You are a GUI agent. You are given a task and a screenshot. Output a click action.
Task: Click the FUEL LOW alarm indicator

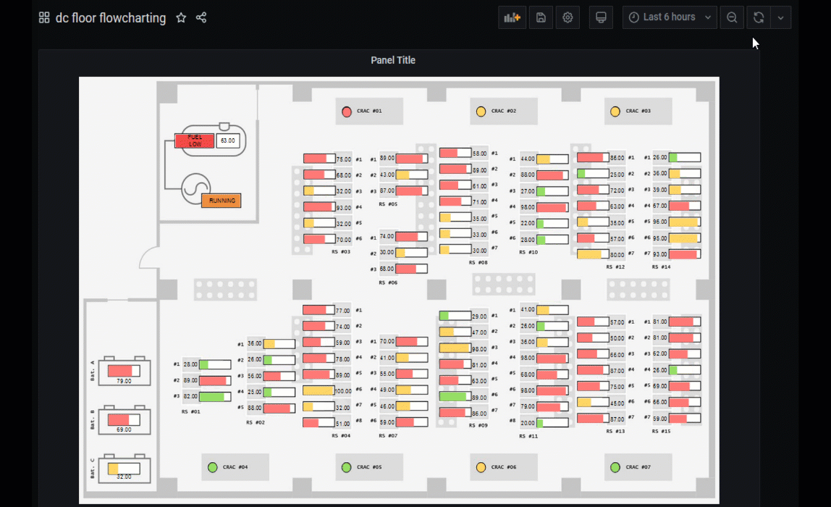193,140
